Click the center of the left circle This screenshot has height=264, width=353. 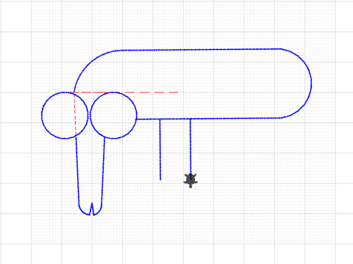pyautogui.click(x=65, y=115)
